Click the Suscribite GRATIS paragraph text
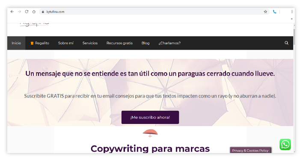 tap(150, 96)
